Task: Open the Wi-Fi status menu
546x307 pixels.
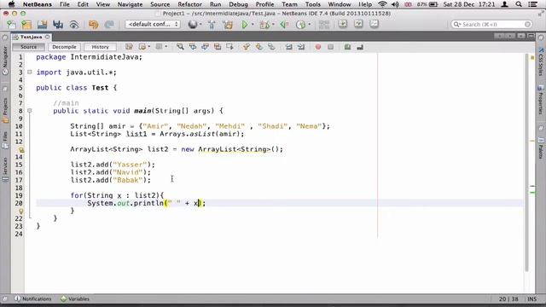Action: click(382, 4)
